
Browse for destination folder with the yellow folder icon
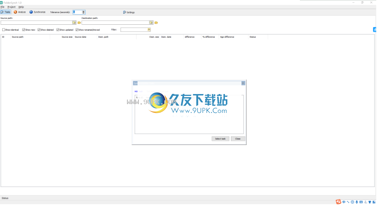click(x=156, y=22)
